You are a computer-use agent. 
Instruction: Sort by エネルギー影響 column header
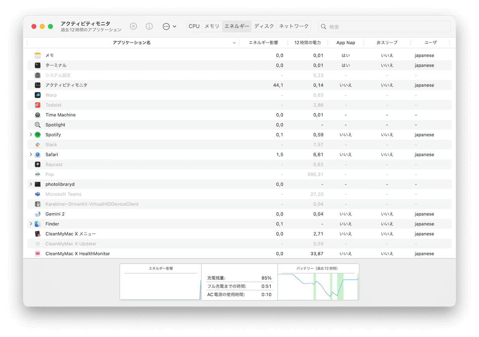coord(263,43)
